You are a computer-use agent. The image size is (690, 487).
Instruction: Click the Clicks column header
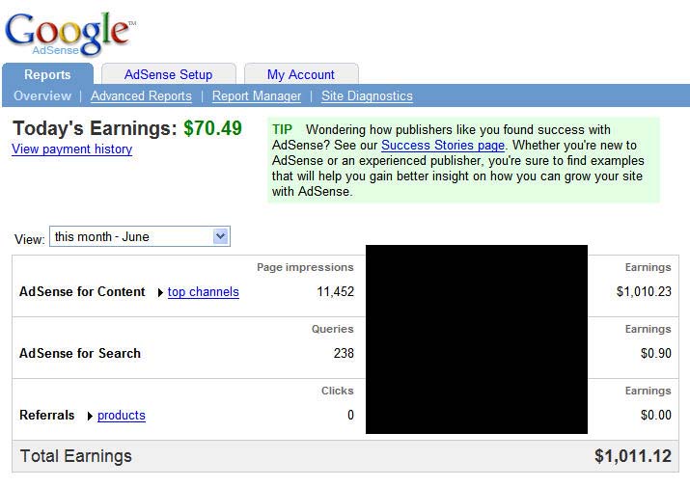point(338,391)
